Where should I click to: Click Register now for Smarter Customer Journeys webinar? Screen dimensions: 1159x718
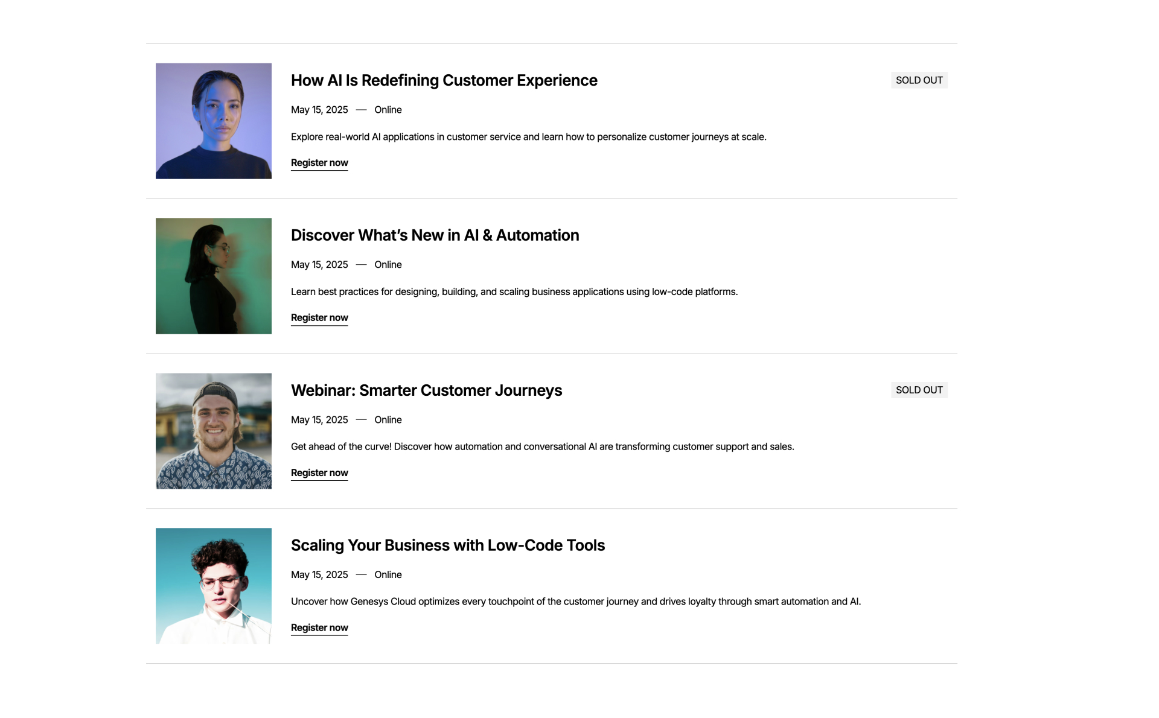[319, 472]
